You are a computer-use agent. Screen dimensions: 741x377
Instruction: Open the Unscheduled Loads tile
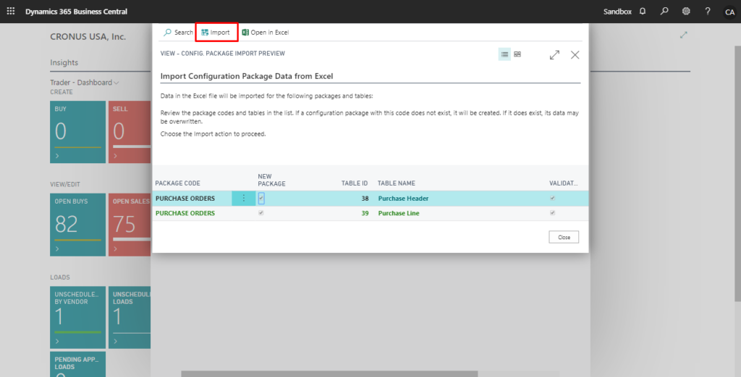point(130,317)
